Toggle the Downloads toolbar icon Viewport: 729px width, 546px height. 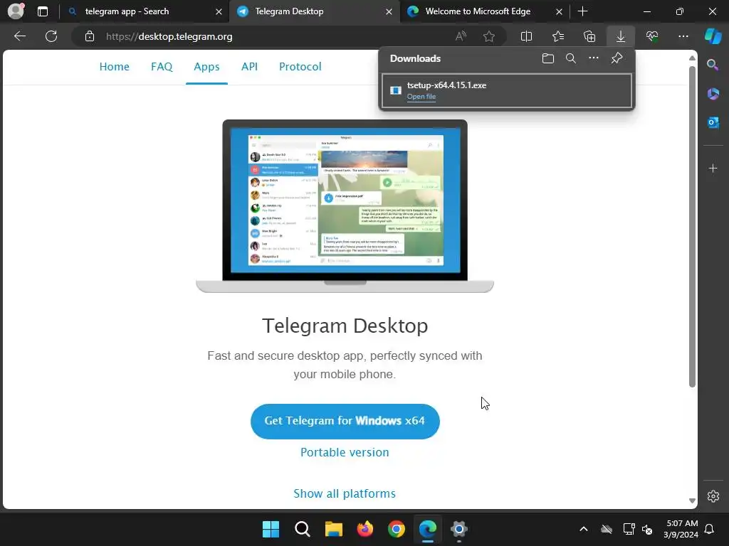[621, 36]
